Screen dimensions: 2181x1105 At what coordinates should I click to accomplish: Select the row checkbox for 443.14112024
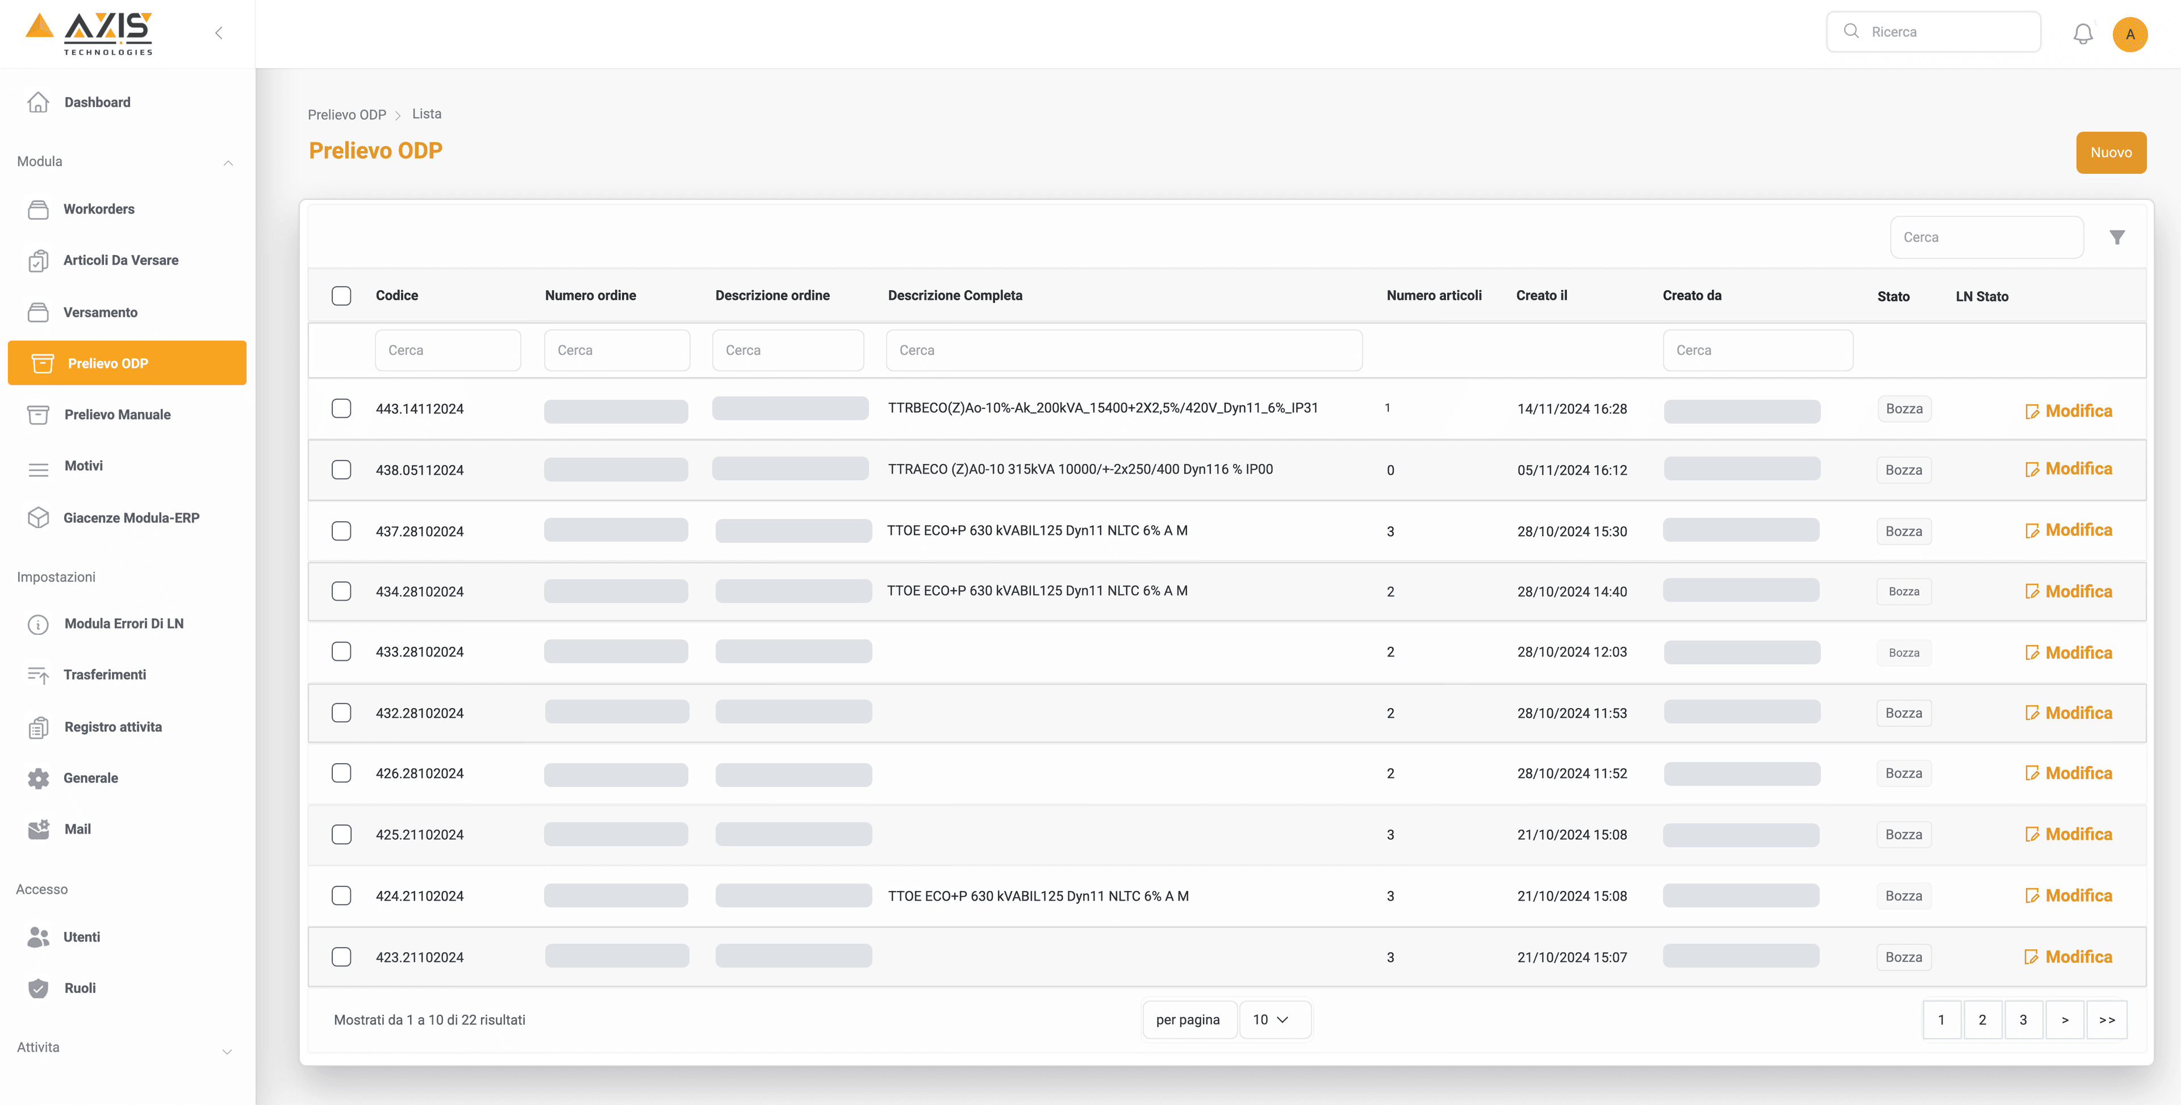point(341,408)
